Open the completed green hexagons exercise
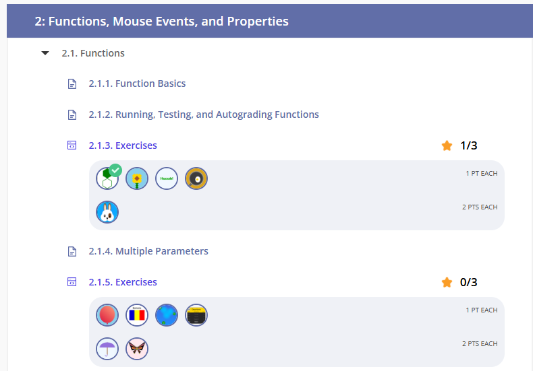Viewport: 533px width, 371px height. click(107, 179)
